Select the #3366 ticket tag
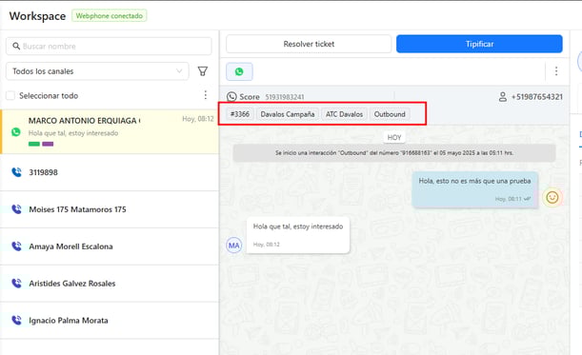The height and width of the screenshot is (355, 582). (x=240, y=114)
